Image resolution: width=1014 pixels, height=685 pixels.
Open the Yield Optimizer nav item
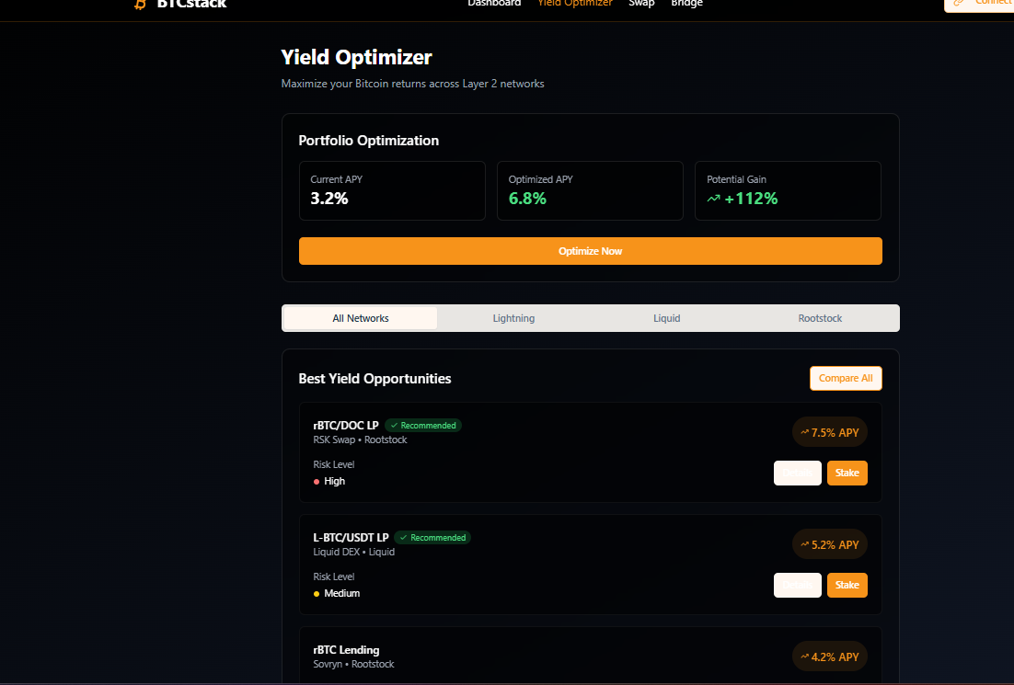(x=575, y=4)
